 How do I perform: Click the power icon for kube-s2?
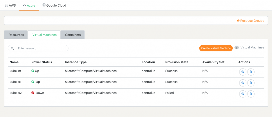[x=243, y=94]
